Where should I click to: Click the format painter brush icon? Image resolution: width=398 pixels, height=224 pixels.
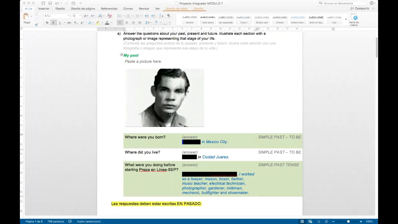[36, 24]
